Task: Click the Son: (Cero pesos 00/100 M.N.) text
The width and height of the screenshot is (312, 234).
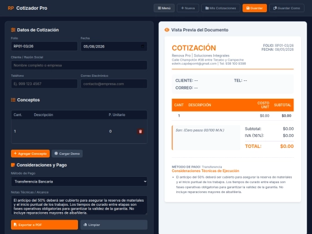Action: [x=200, y=131]
